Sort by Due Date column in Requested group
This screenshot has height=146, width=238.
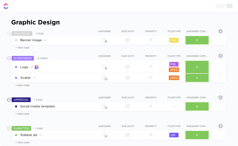[x=128, y=31]
